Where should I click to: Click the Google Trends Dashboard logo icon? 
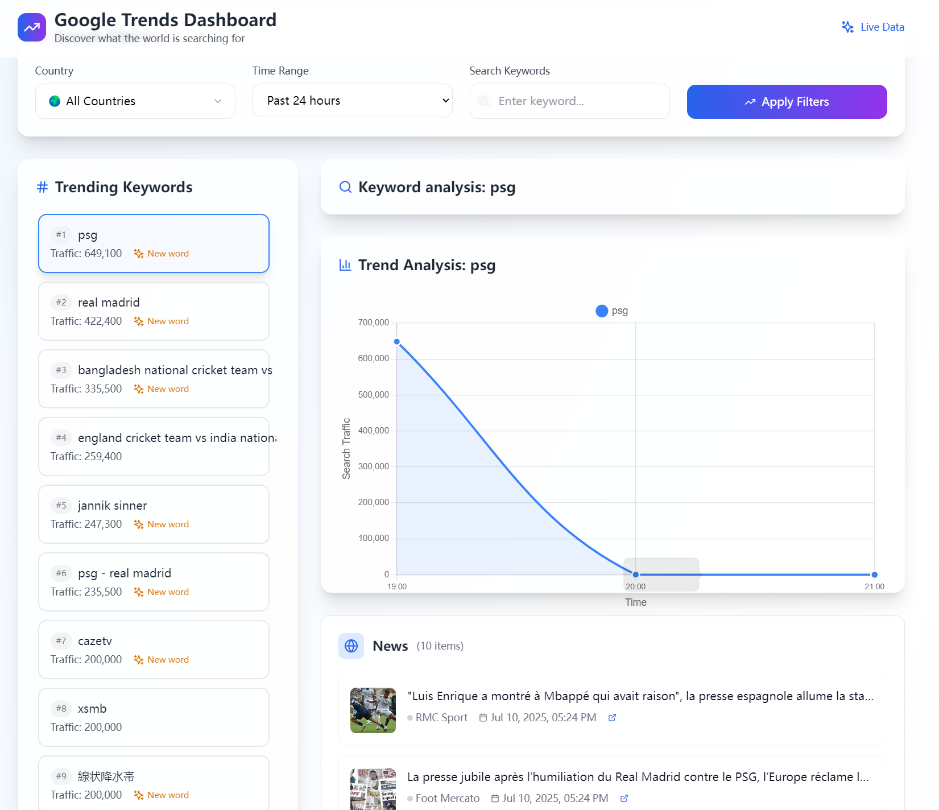[32, 27]
